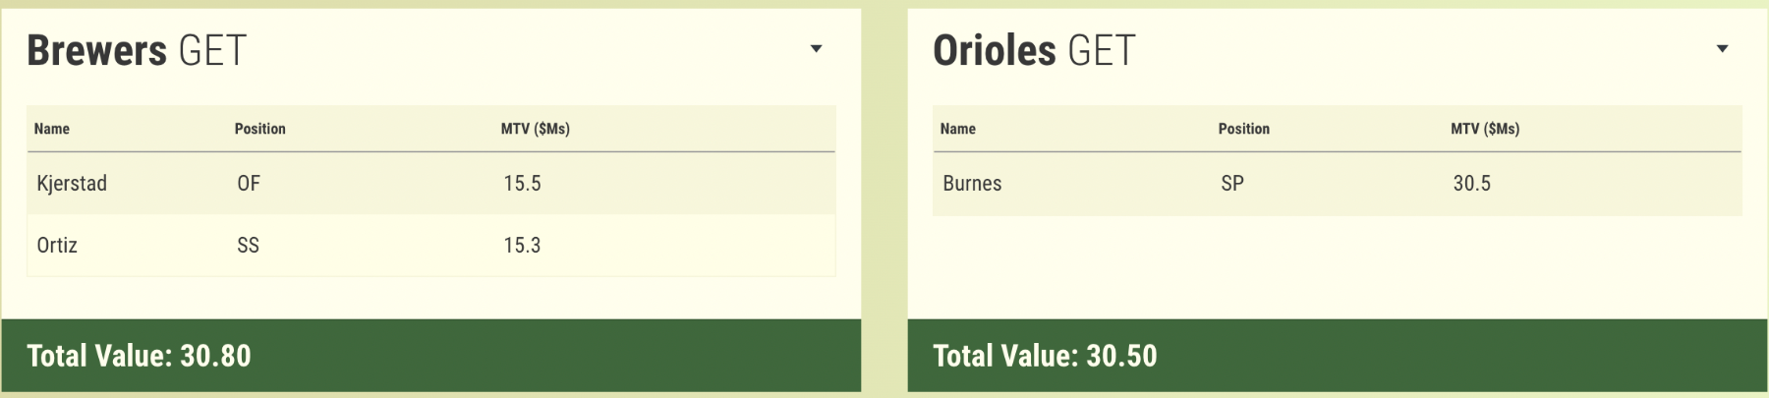
Task: Sort Orioles table by Position header
Action: click(1243, 129)
